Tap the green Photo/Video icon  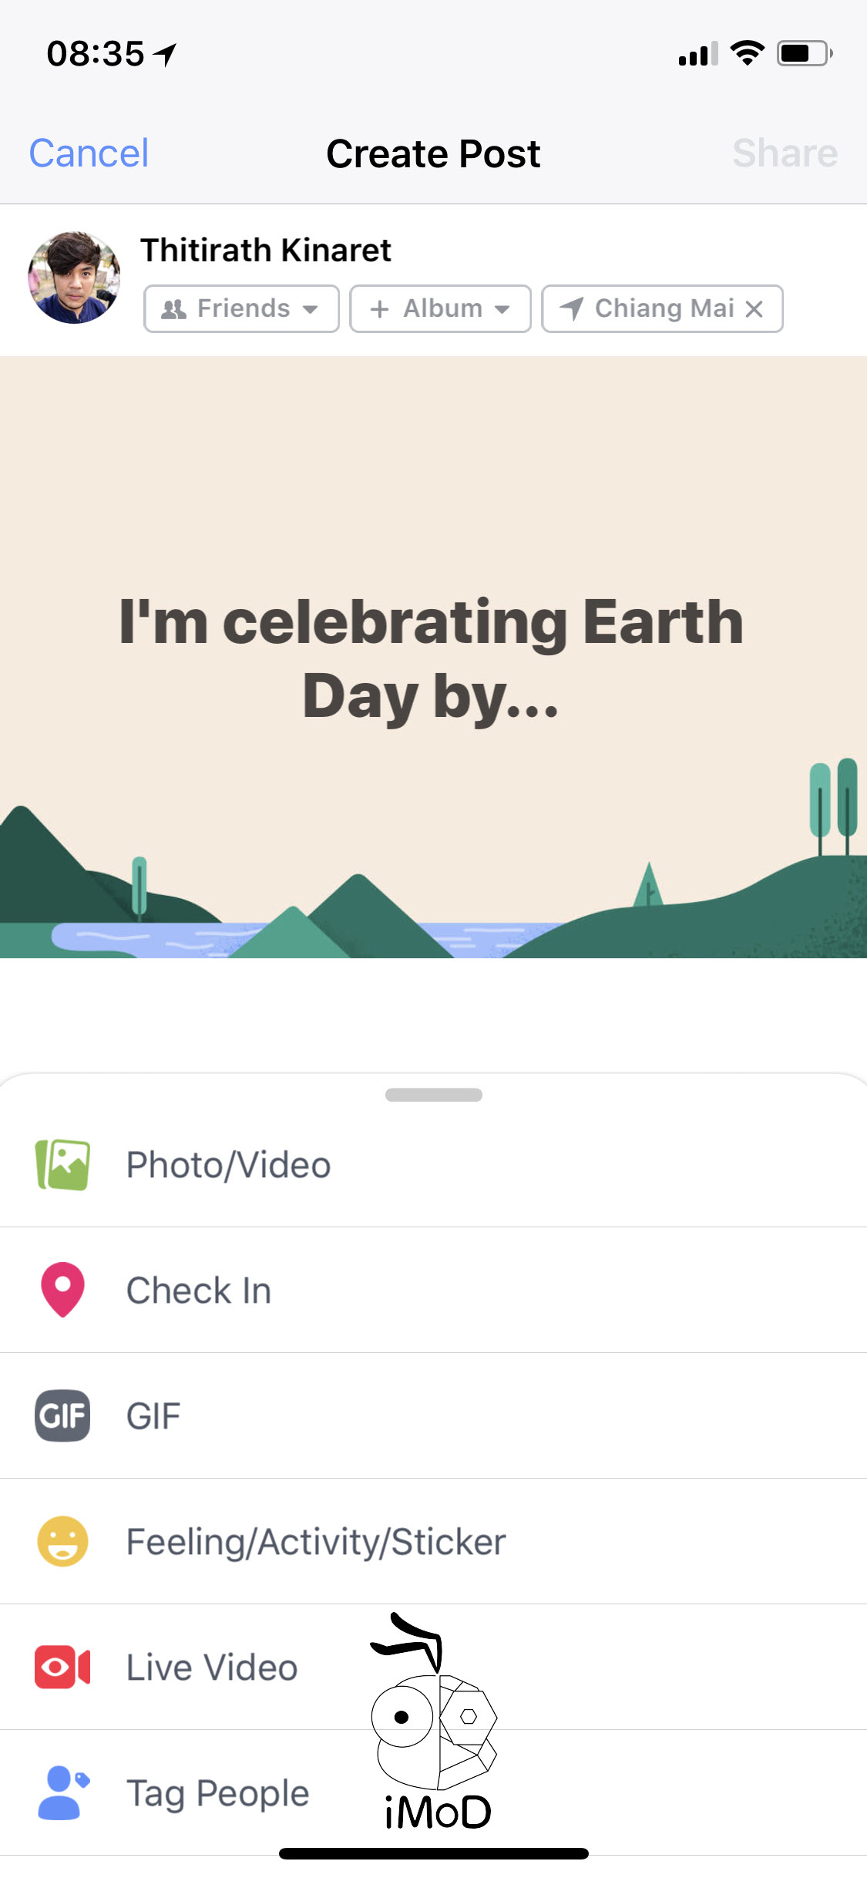62,1164
